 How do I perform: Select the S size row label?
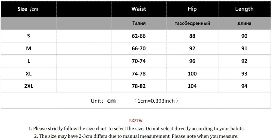[x=29, y=36]
